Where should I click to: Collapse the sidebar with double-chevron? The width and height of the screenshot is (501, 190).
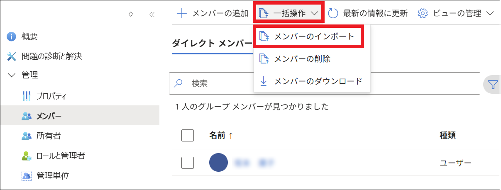tap(152, 14)
